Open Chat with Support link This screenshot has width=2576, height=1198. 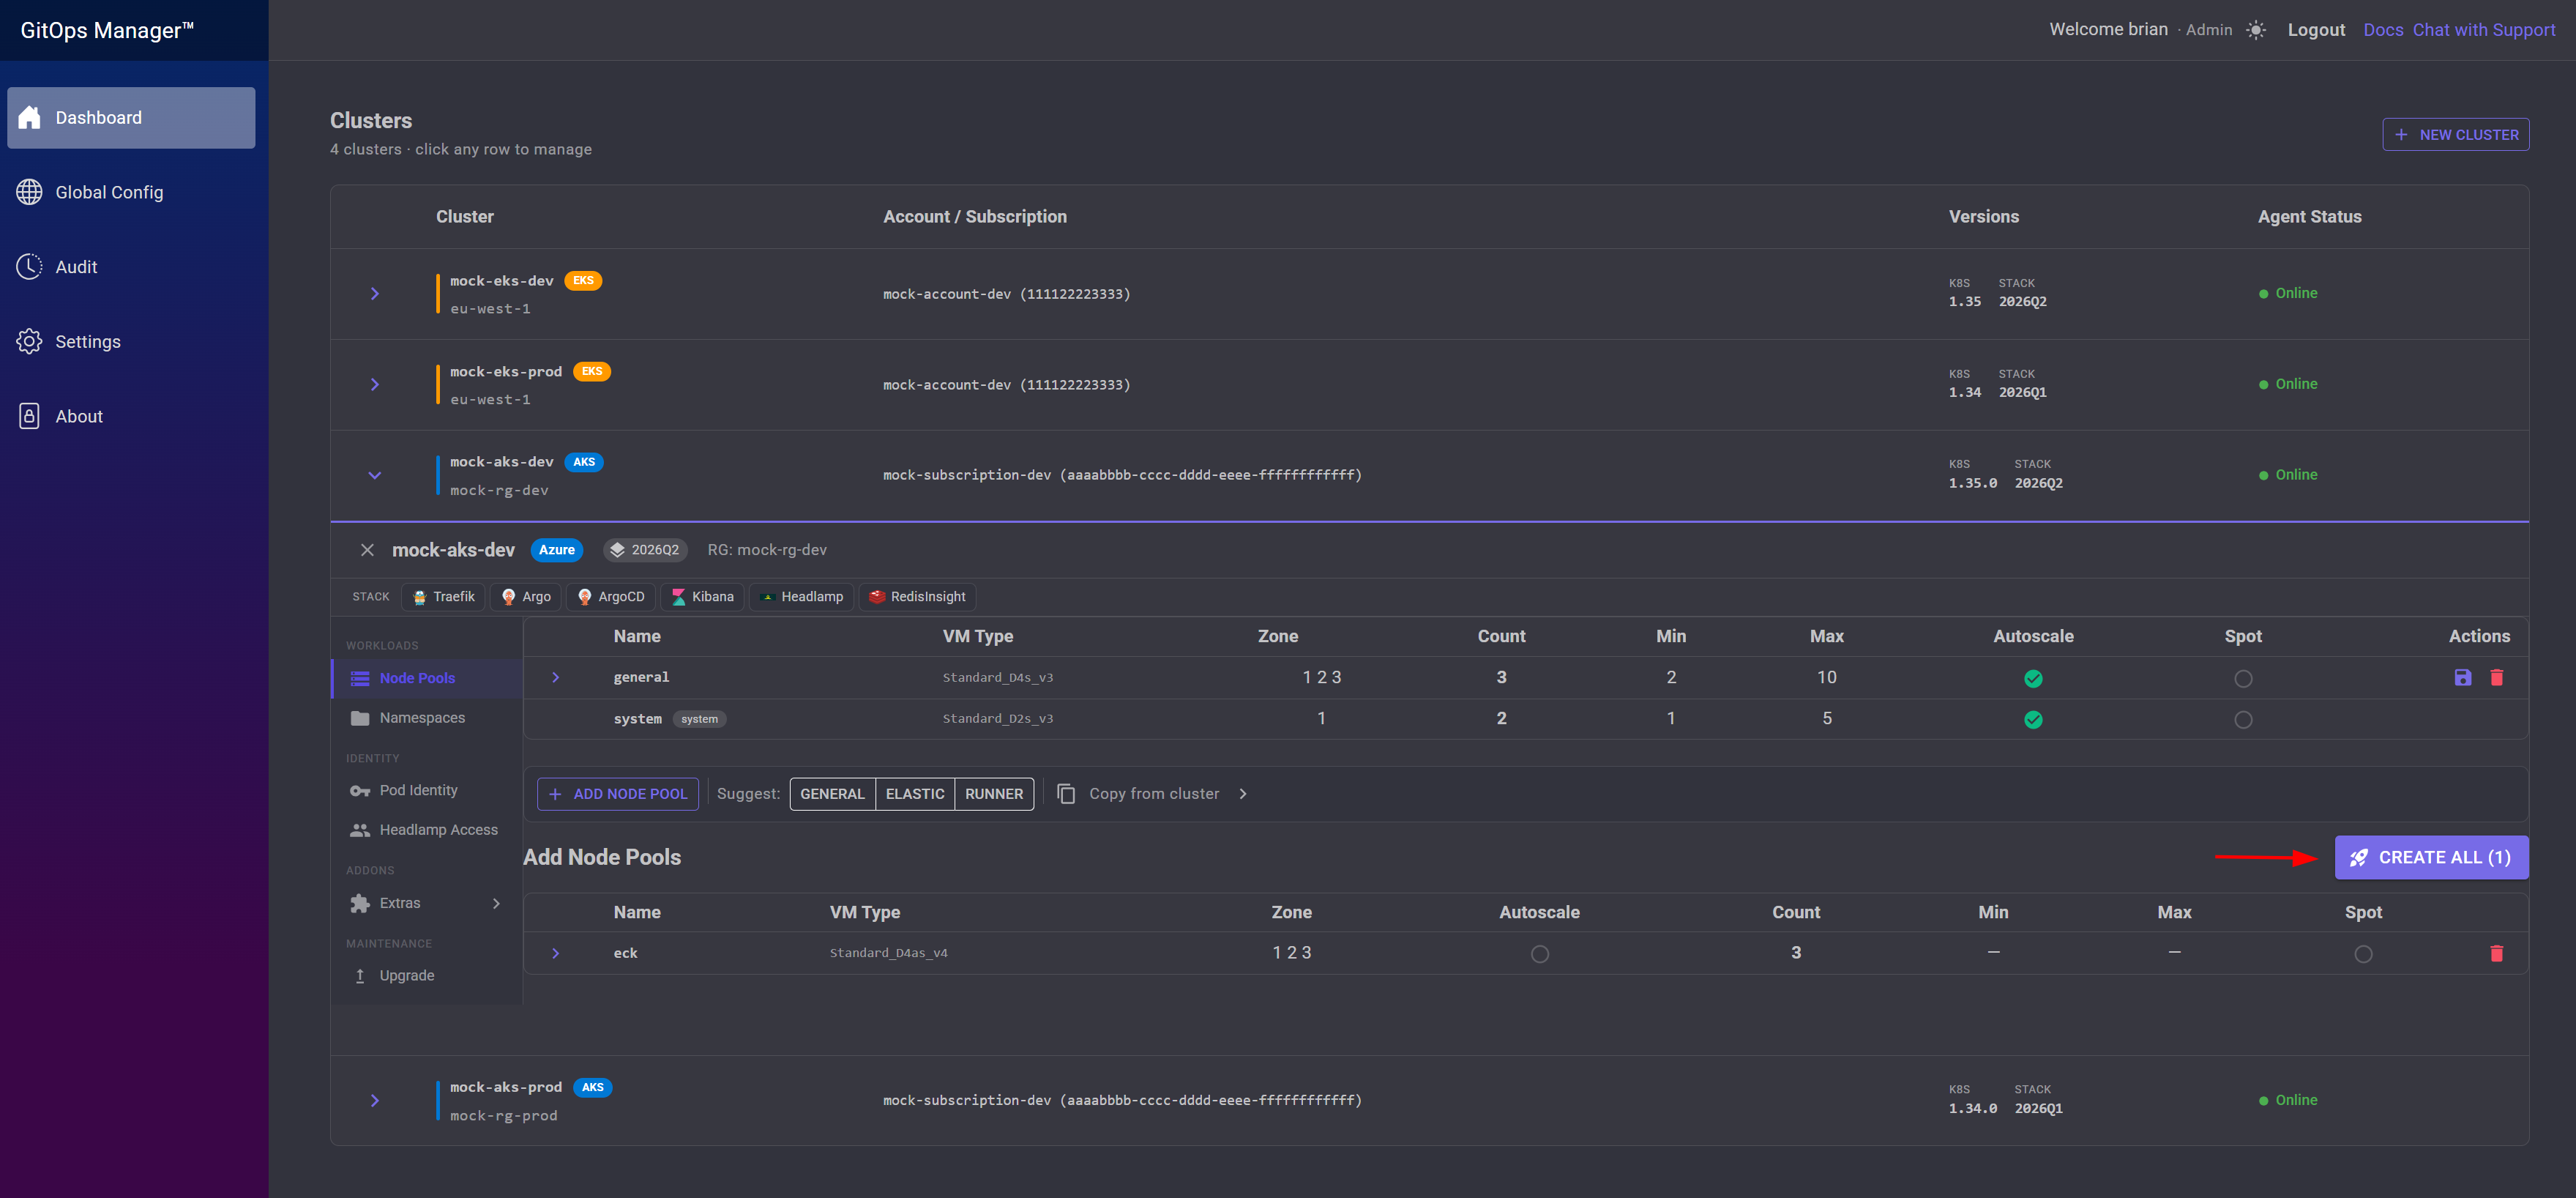2484,30
